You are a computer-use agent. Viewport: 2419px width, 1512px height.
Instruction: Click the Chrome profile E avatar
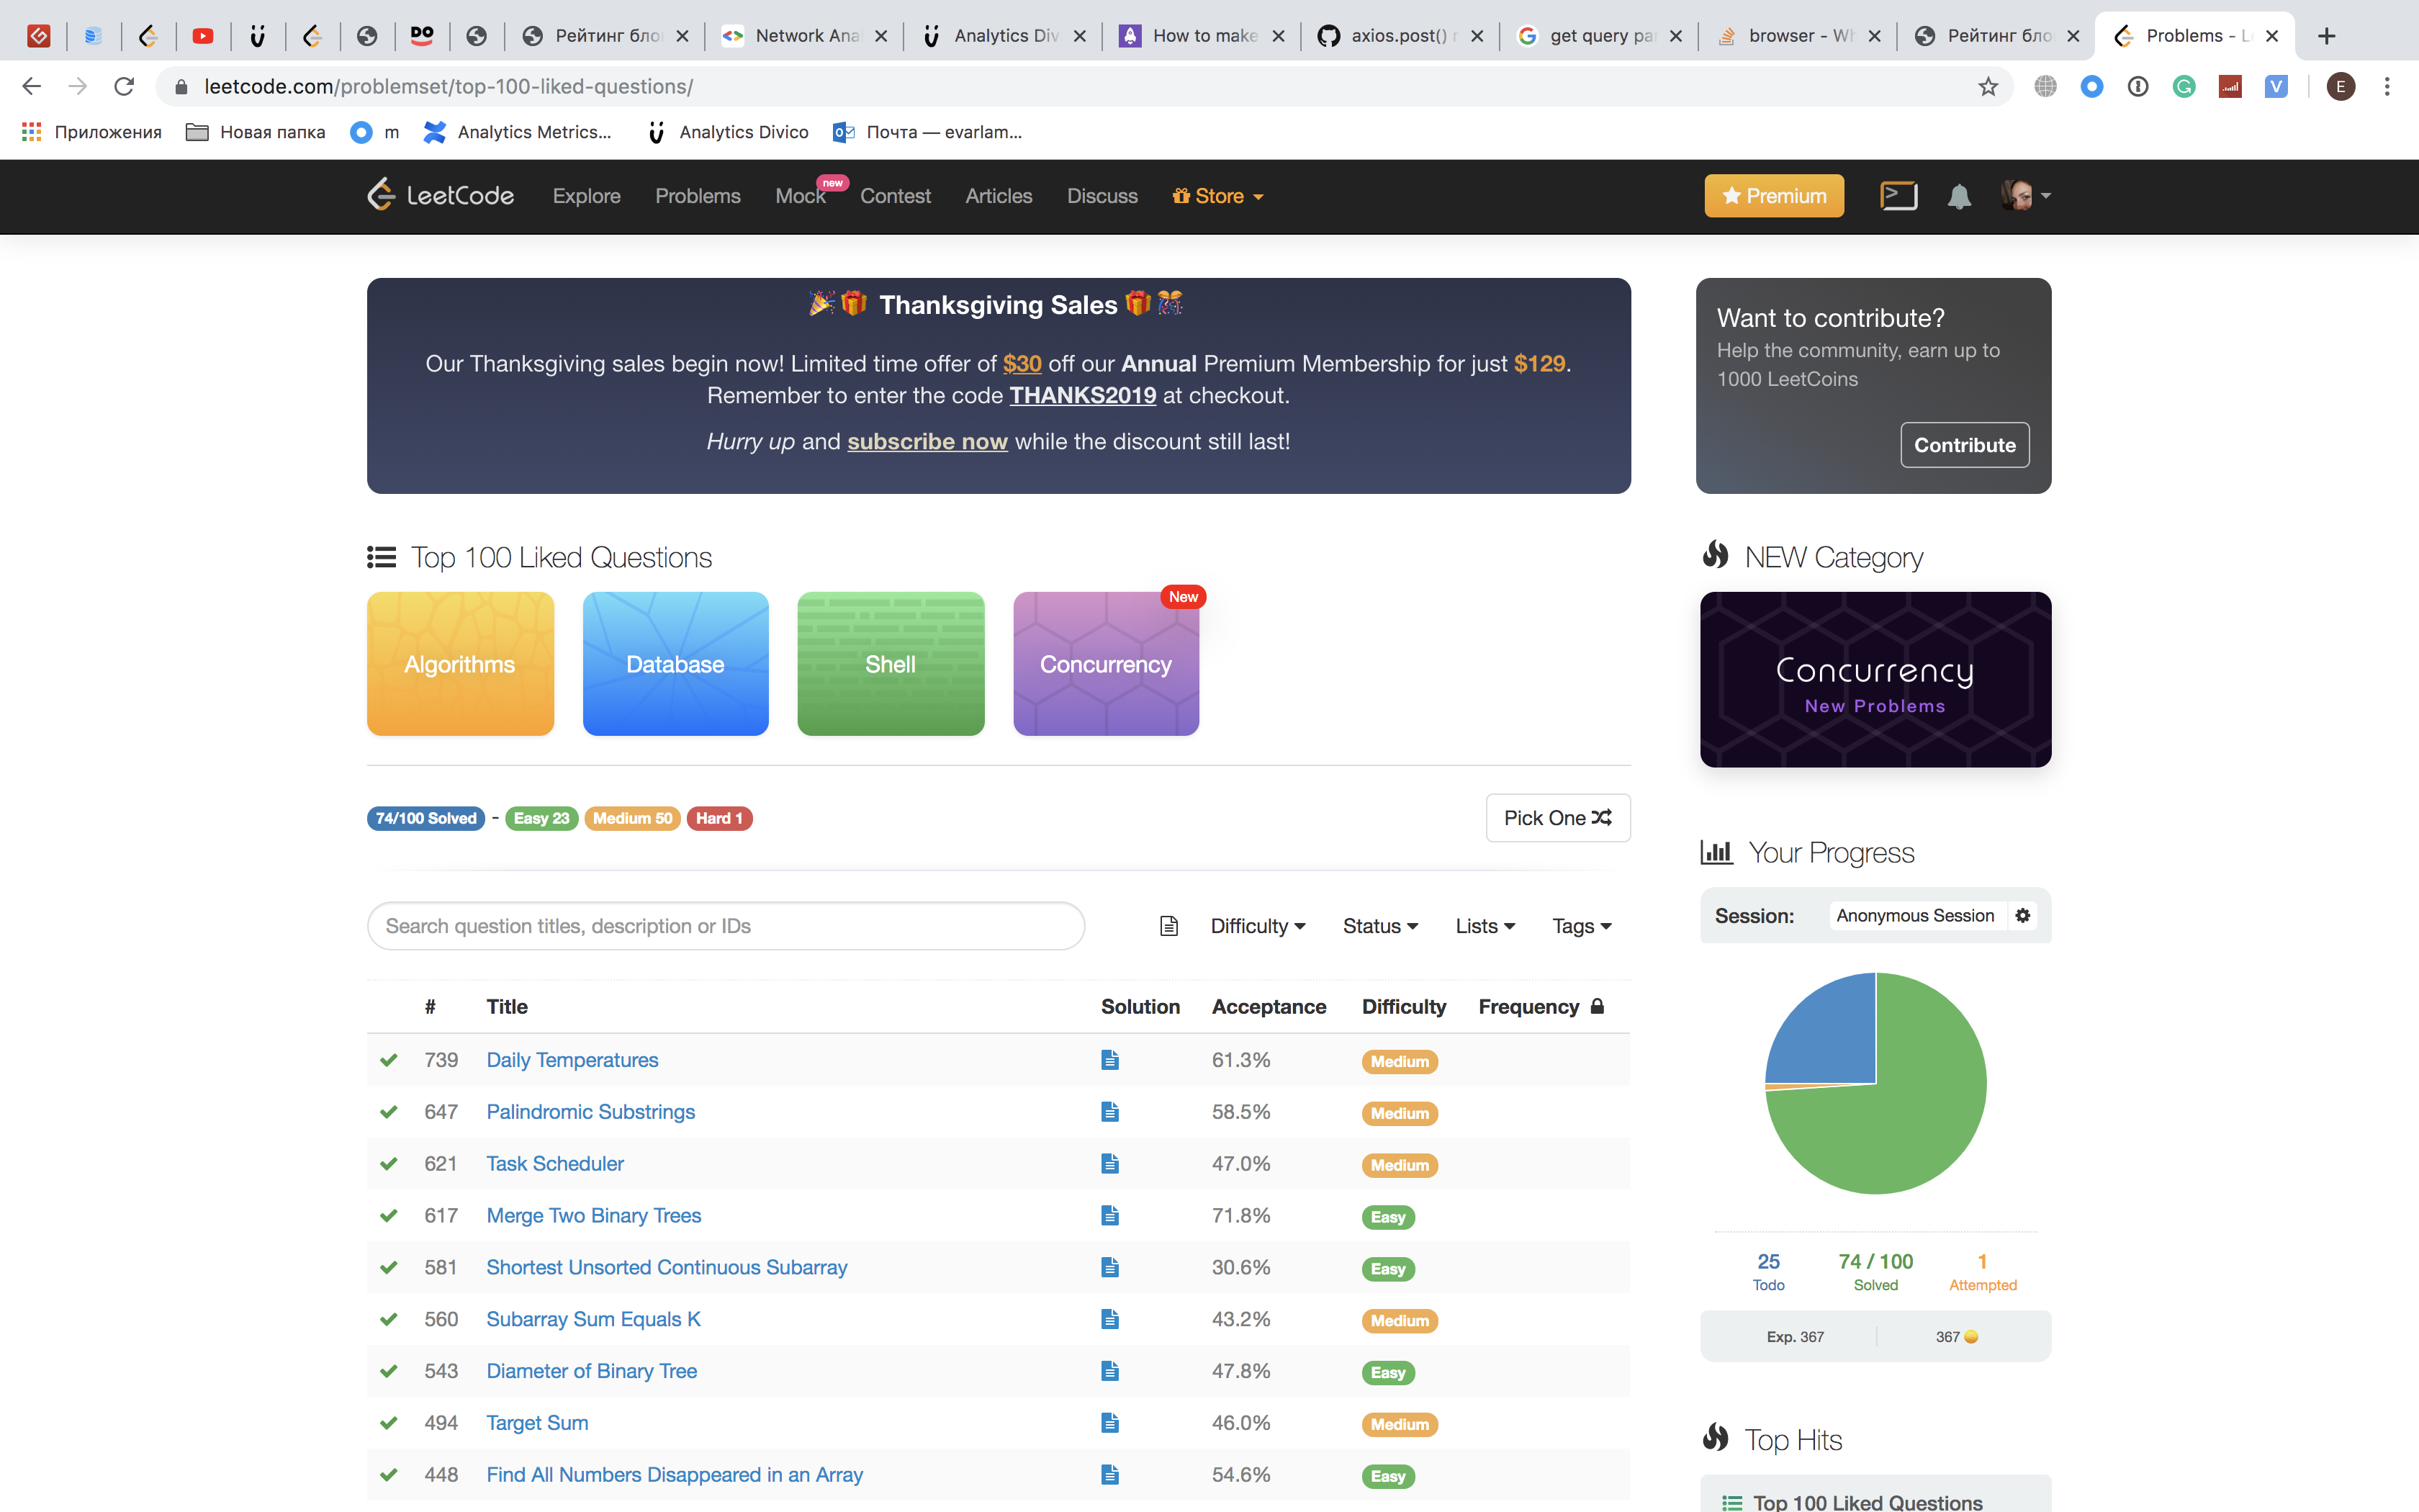point(2340,87)
